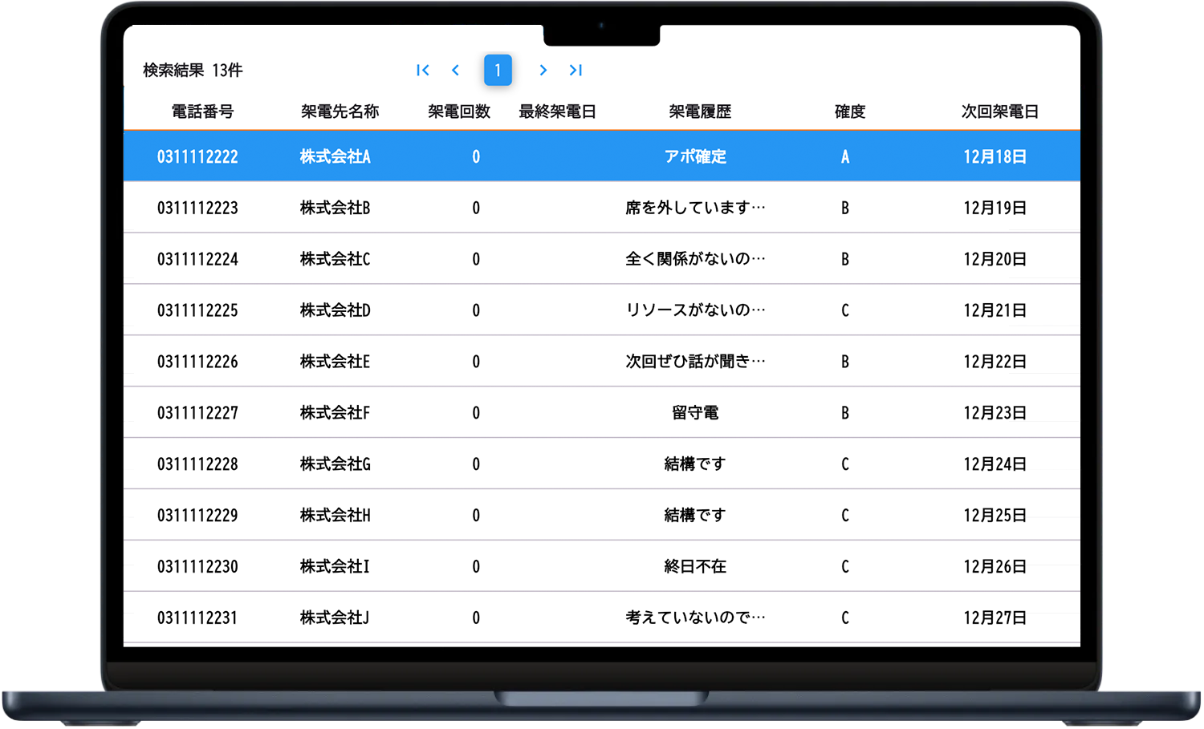Select page 1 button

click(x=498, y=71)
